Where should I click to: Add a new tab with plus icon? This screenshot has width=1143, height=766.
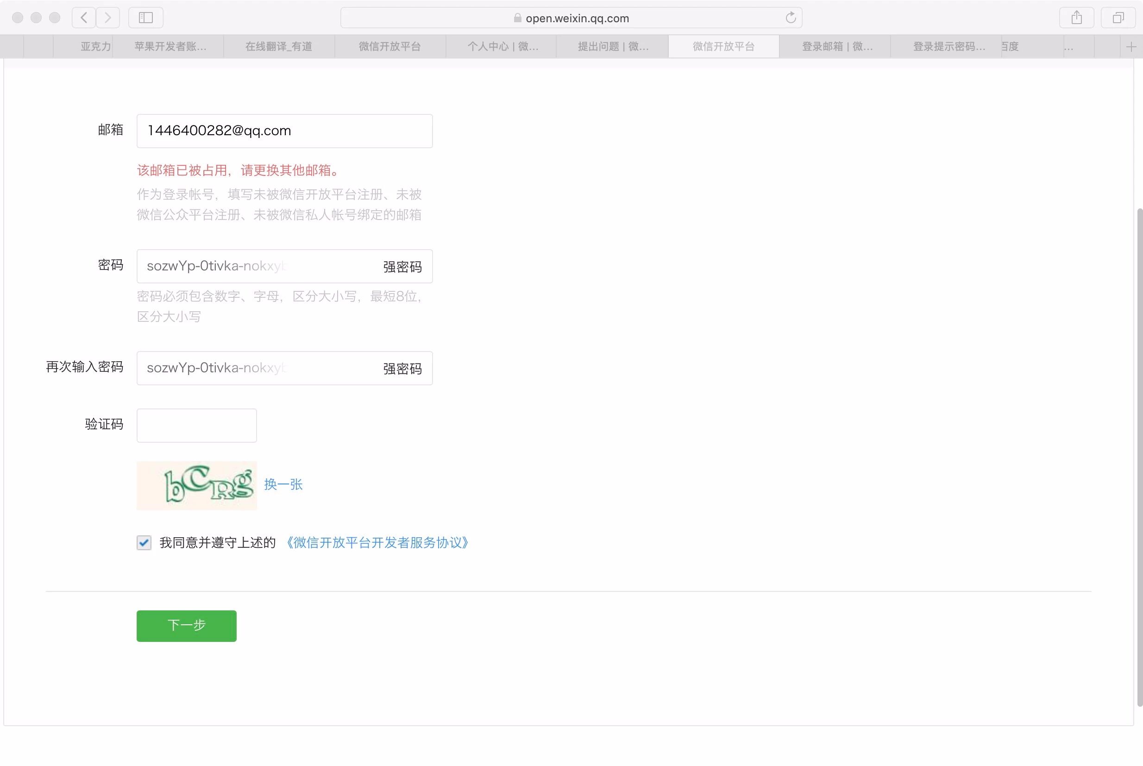coord(1131,47)
